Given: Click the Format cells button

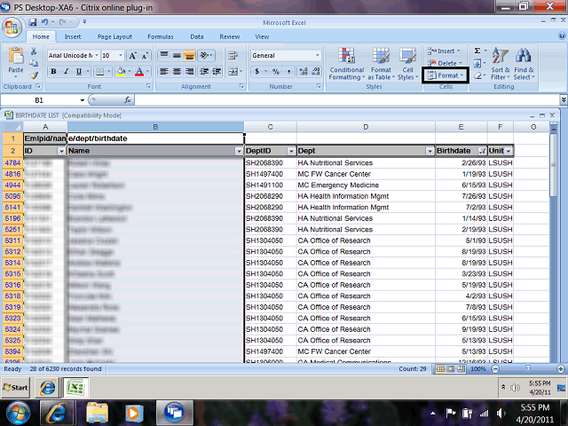Looking at the screenshot, I should click(446, 75).
